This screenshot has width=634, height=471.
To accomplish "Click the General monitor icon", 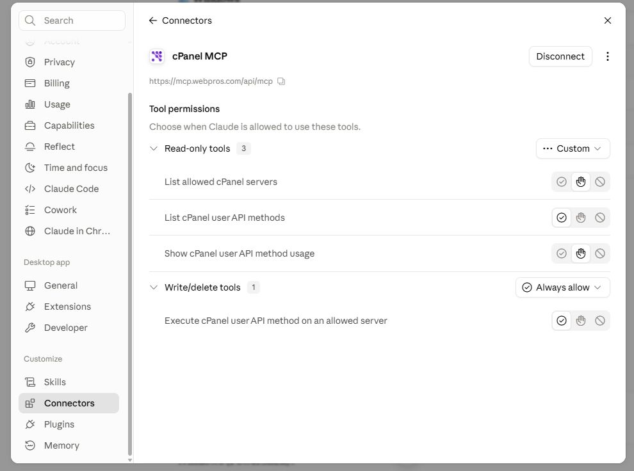I will point(30,285).
